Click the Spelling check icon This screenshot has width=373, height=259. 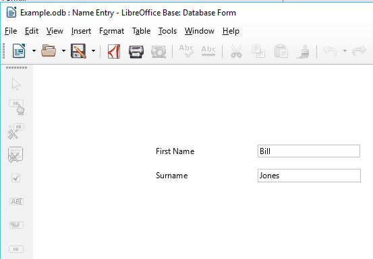(x=186, y=51)
